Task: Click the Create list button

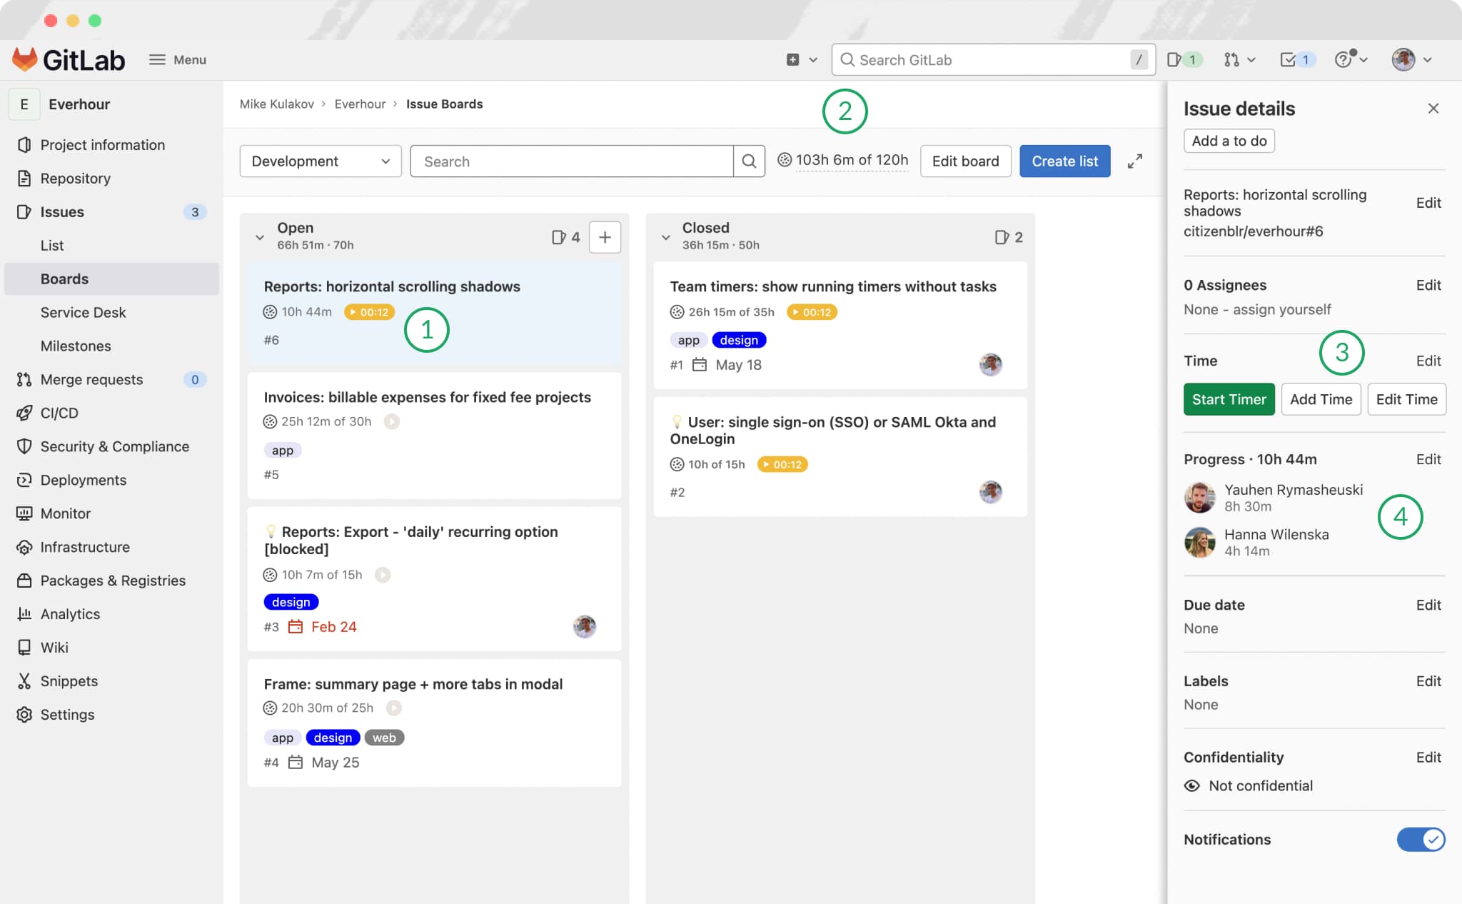Action: pyautogui.click(x=1064, y=161)
